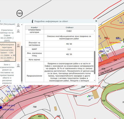
Task: Click the Атрибут column header
Action: [x=34, y=27]
